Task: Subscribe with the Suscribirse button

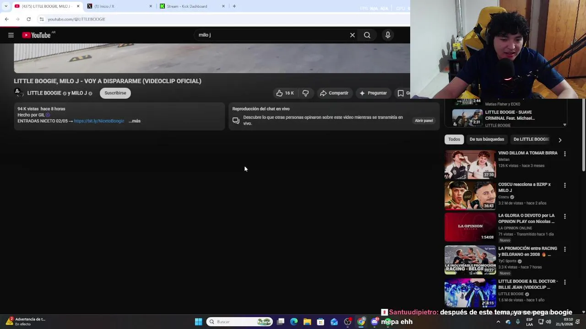Action: 115,93
